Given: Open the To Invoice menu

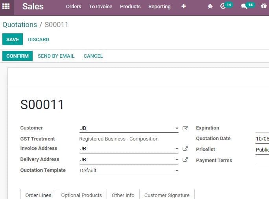Looking at the screenshot, I should pos(100,6).
